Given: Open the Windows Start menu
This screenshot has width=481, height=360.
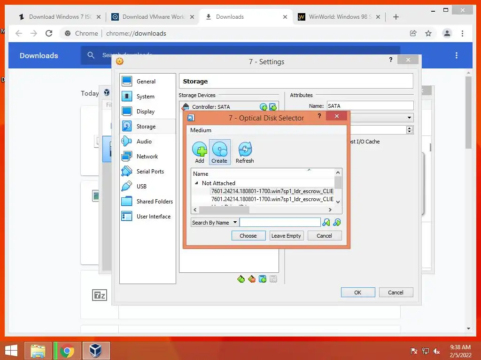Looking at the screenshot, I should point(11,351).
